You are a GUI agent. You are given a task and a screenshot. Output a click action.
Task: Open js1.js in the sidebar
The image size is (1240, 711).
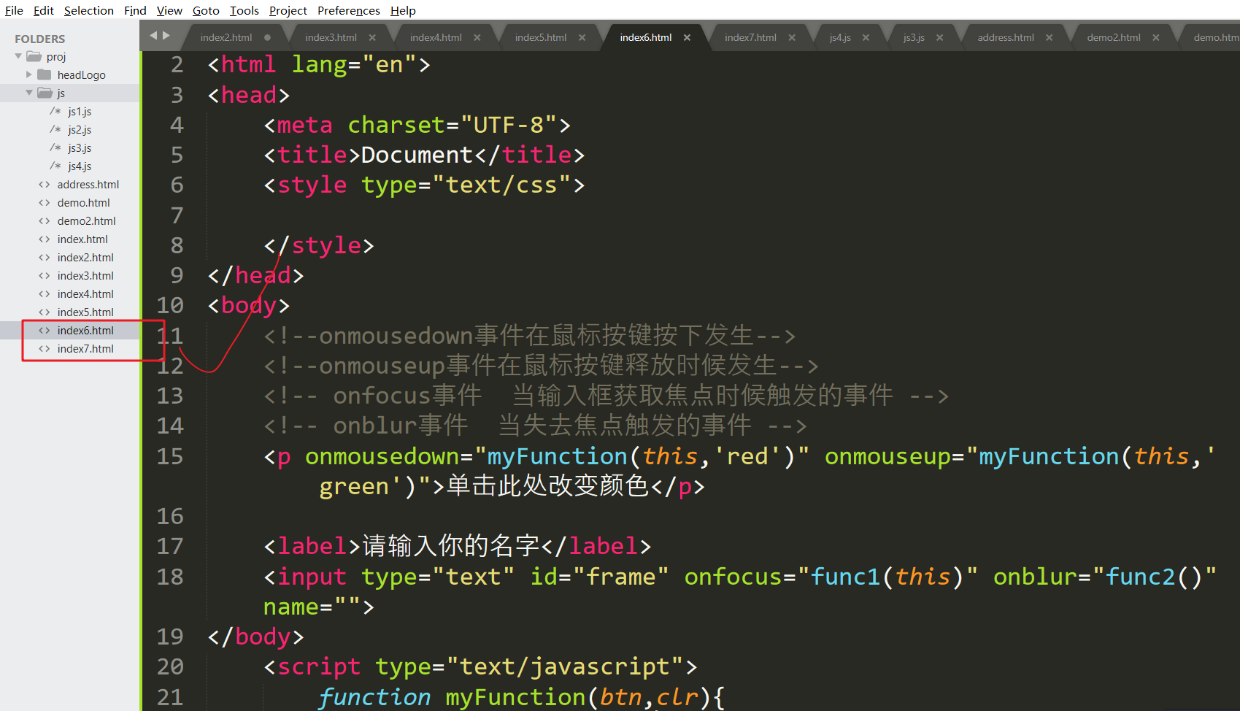coord(80,112)
